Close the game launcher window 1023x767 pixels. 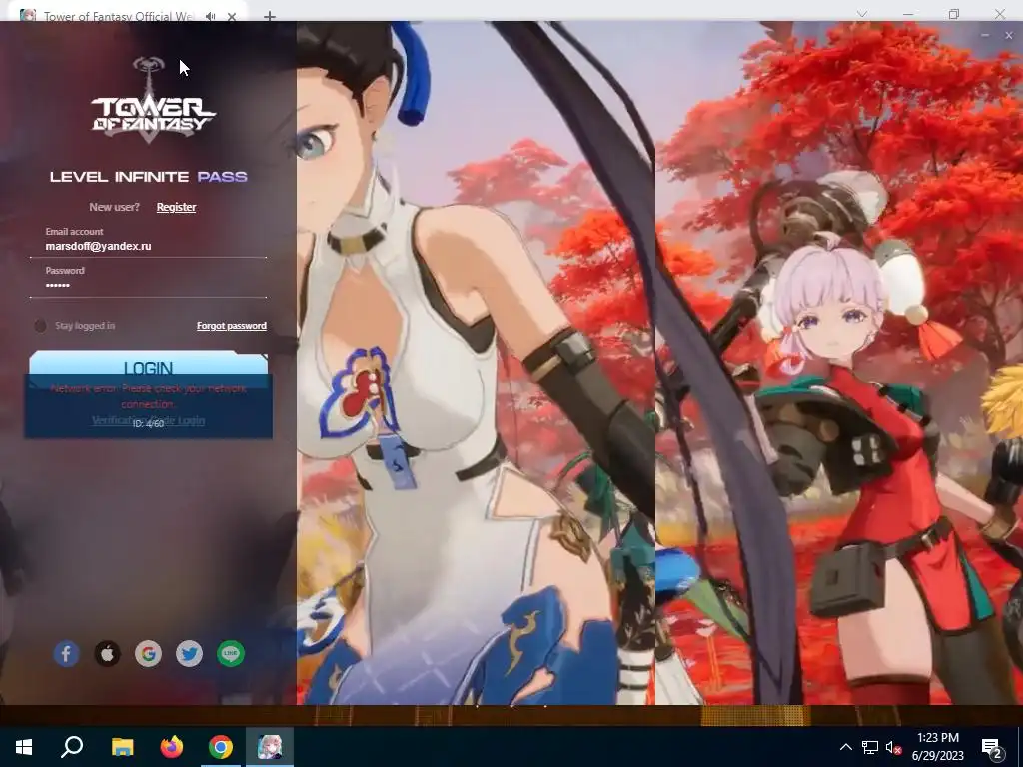tap(1009, 35)
